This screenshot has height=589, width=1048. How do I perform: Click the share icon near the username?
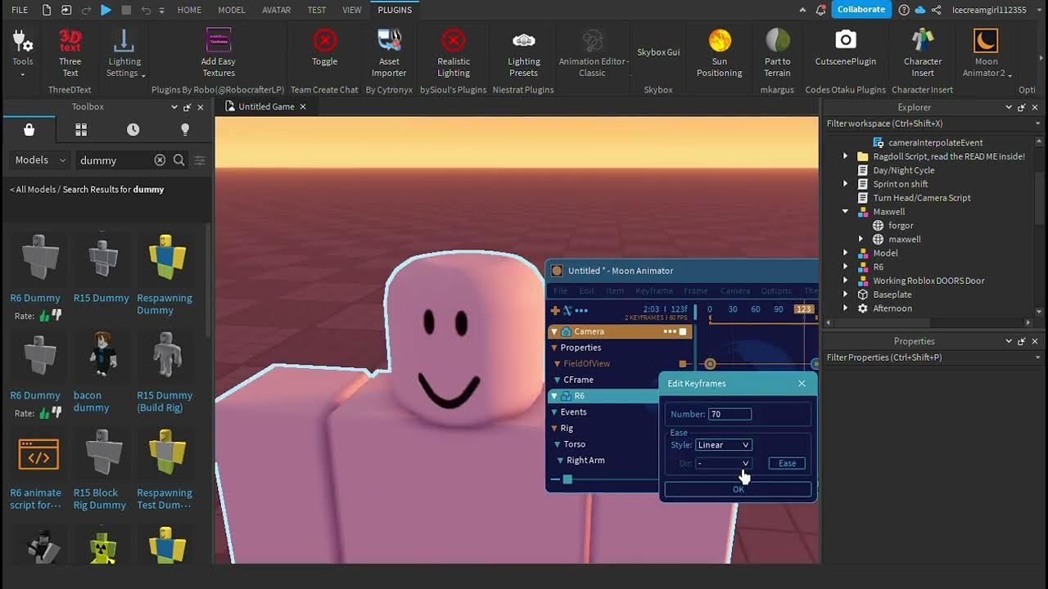[936, 10]
